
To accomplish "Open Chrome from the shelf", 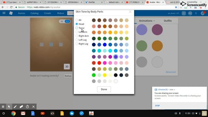I will (13, 113).
